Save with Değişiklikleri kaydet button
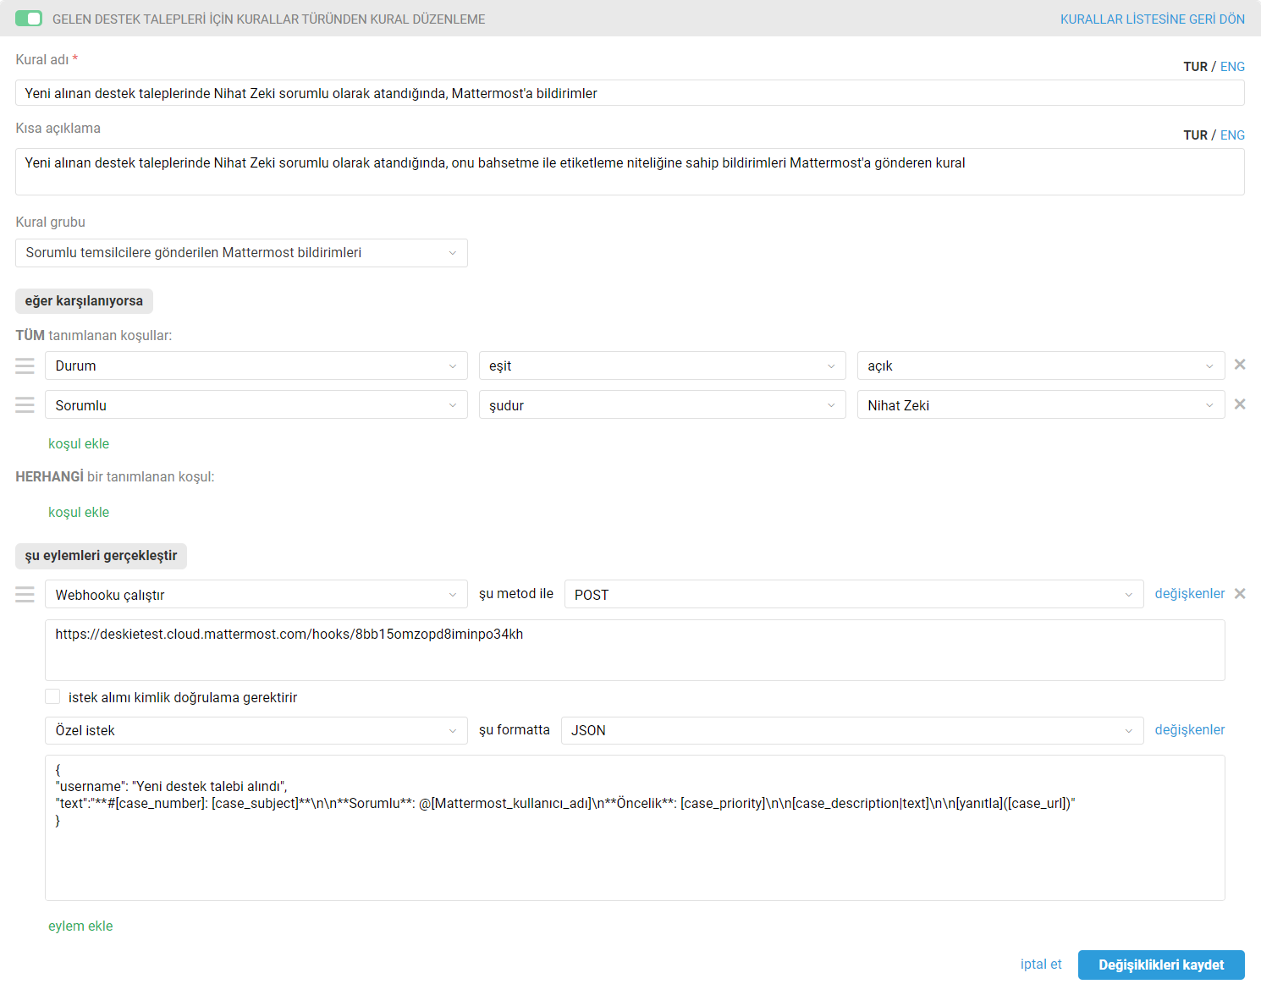This screenshot has width=1261, height=995. [x=1161, y=965]
